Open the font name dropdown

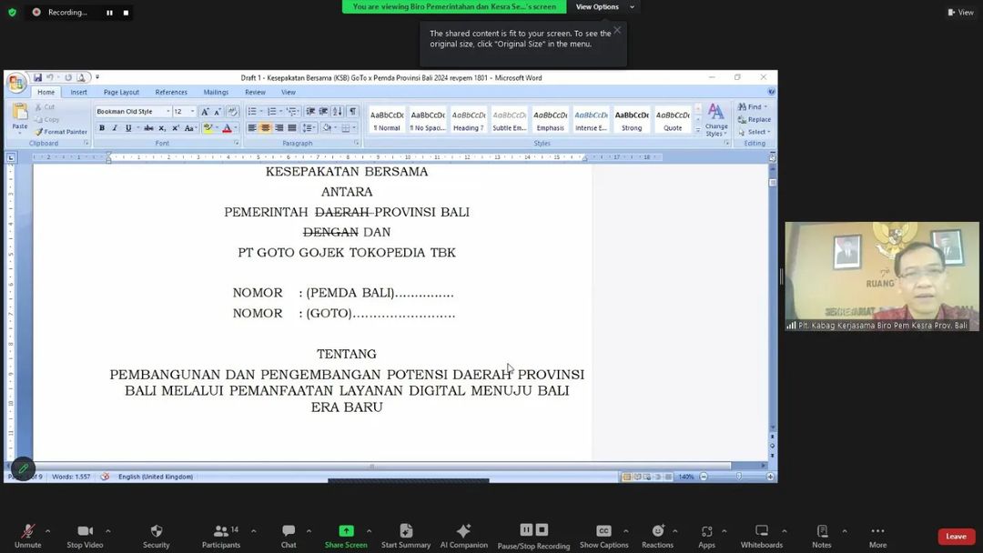pos(168,112)
